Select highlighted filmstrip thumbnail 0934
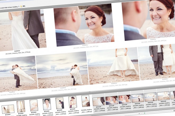The width and height of the screenshot is (175, 116). coord(164,96)
